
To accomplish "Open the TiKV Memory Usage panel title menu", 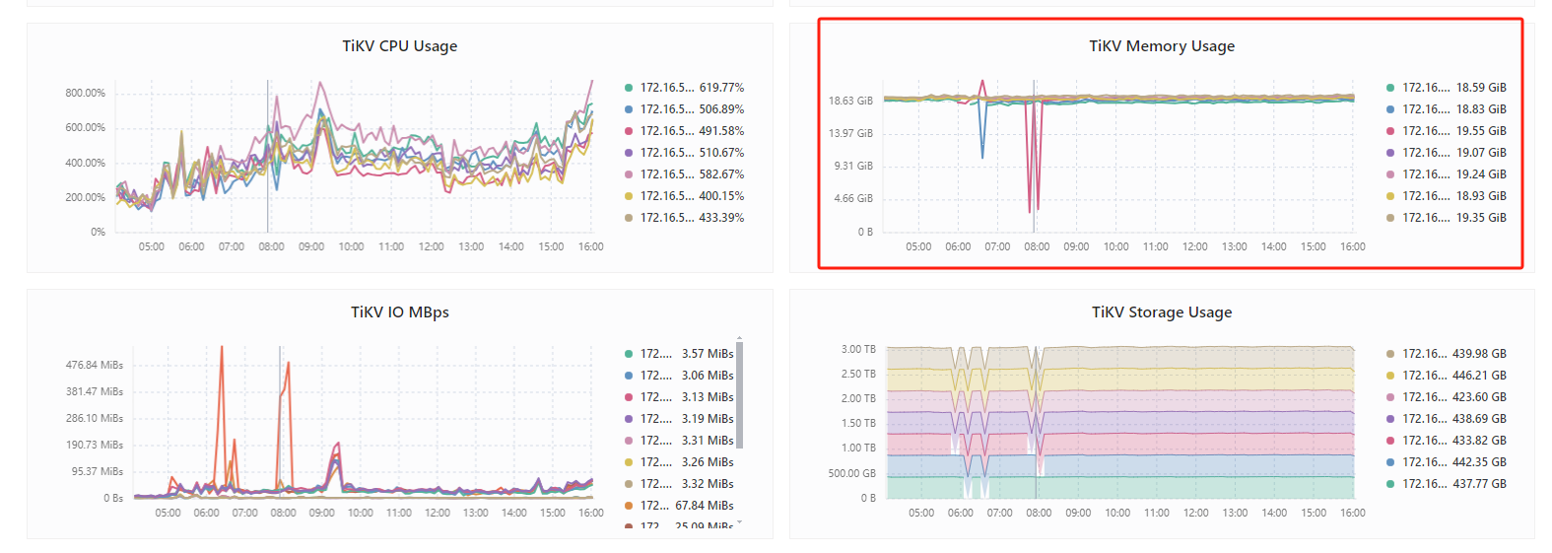I will point(1161,46).
